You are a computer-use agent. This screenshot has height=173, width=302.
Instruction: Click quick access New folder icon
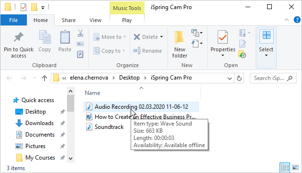tap(34, 7)
